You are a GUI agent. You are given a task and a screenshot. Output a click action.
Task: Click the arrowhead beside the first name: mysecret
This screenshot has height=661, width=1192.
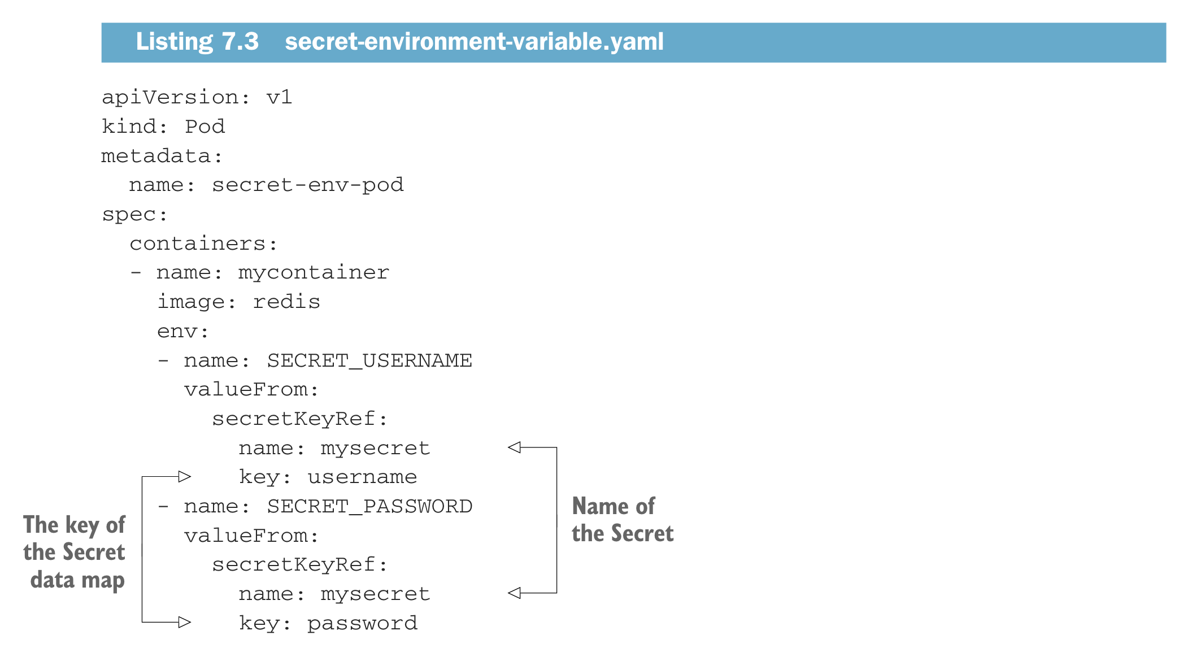pos(514,447)
